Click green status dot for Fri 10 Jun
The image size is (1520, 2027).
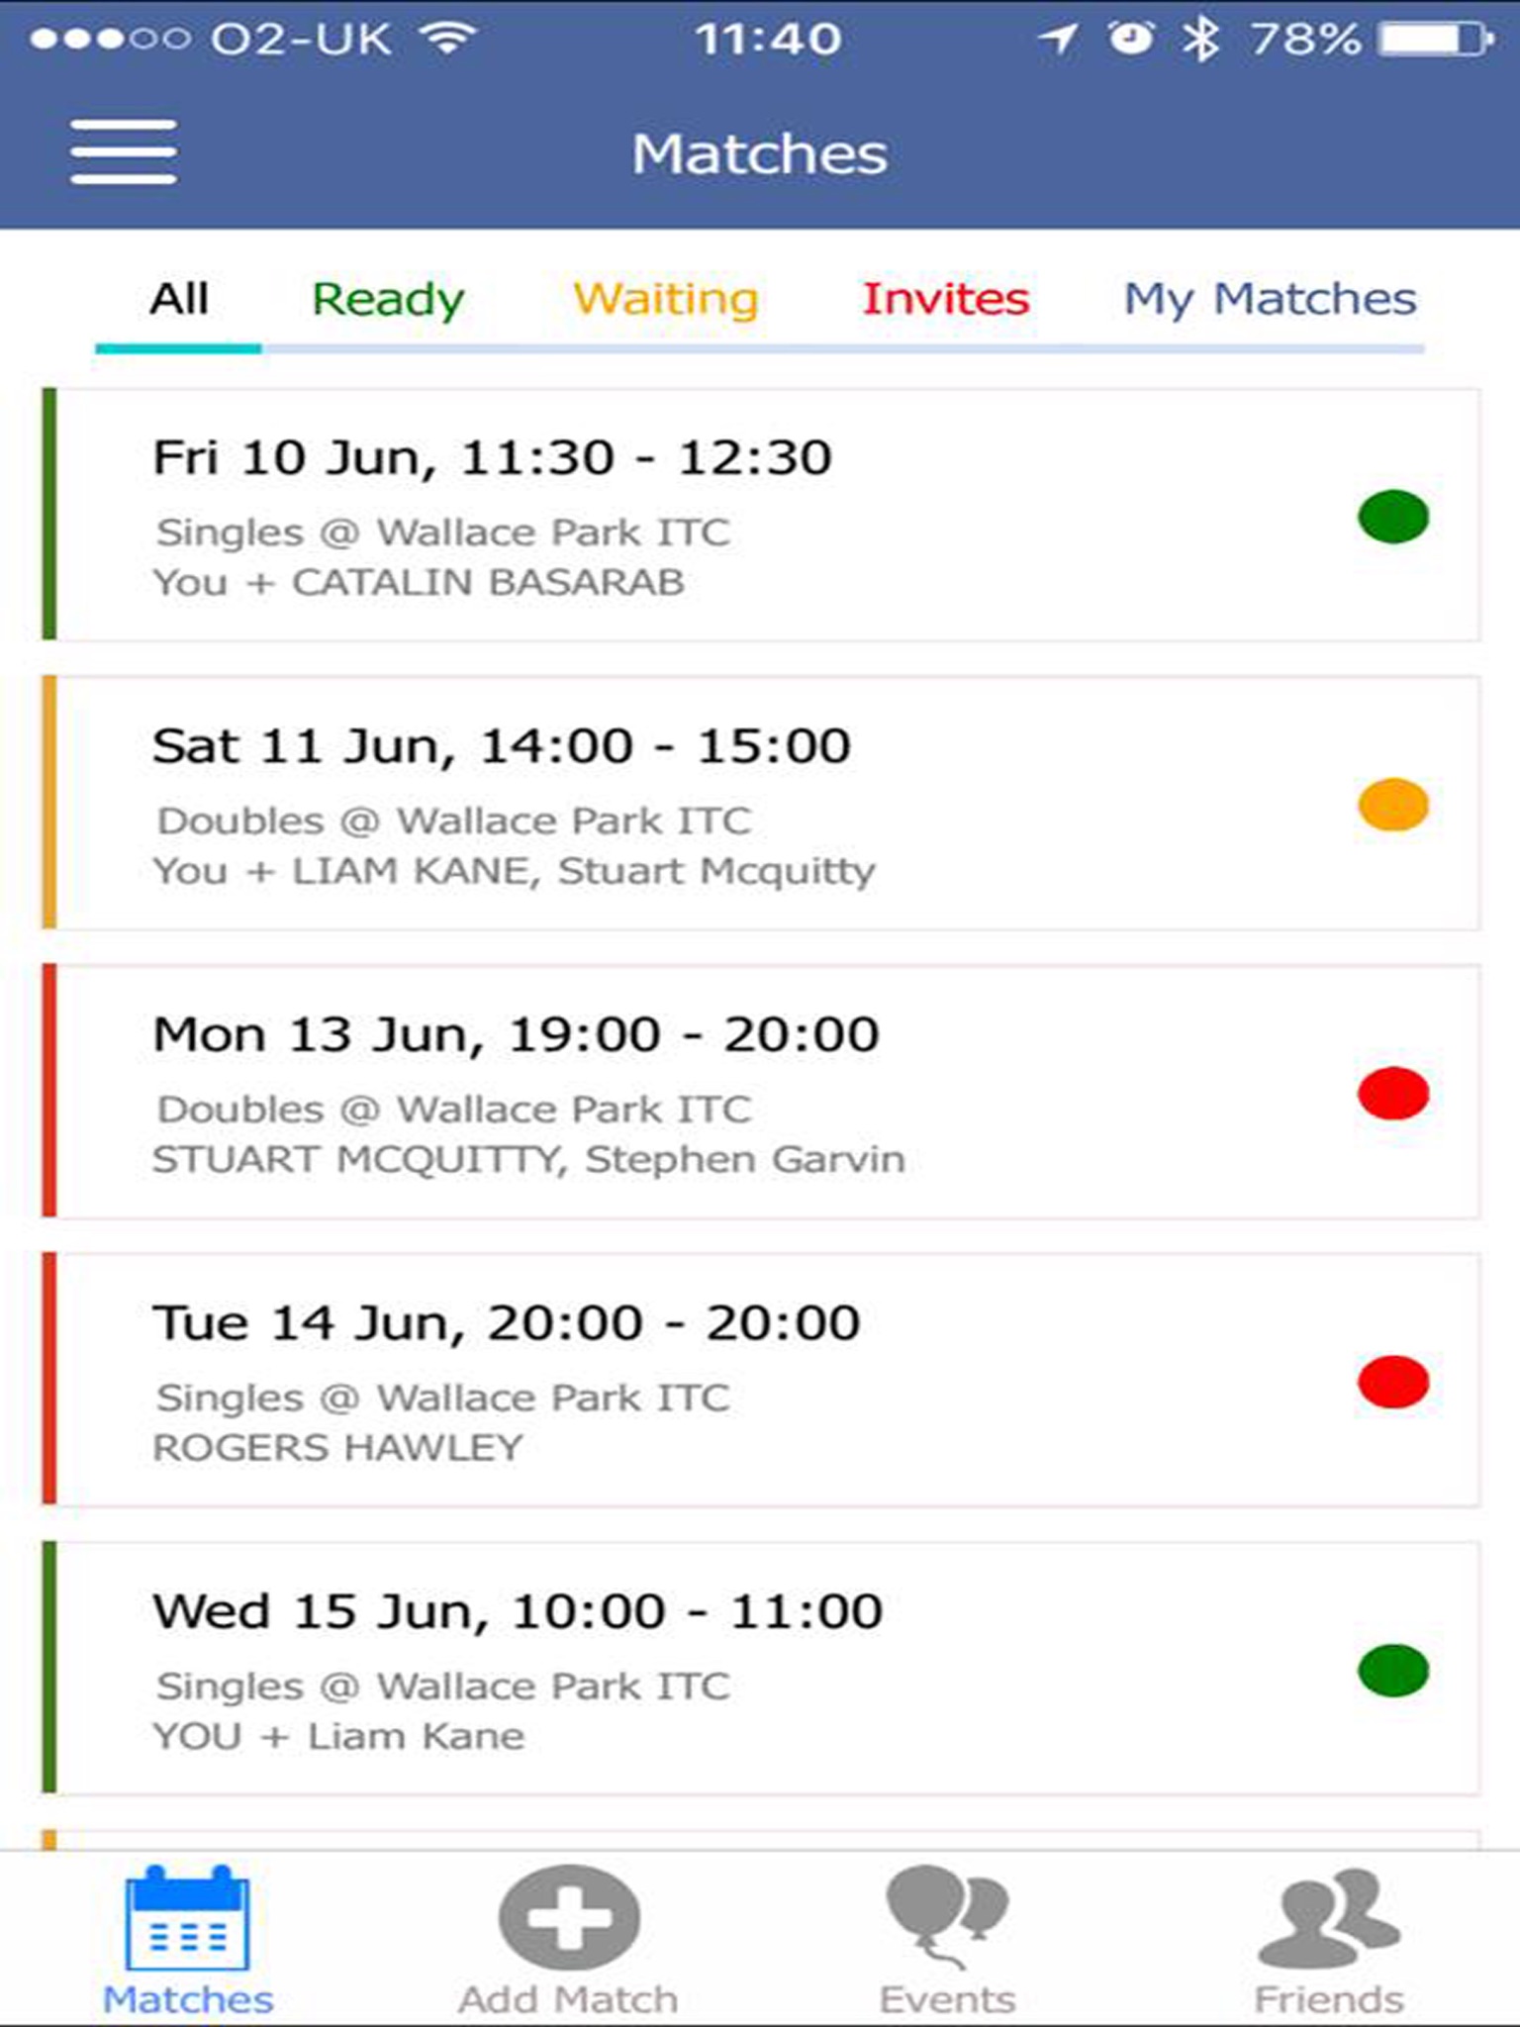coord(1392,517)
